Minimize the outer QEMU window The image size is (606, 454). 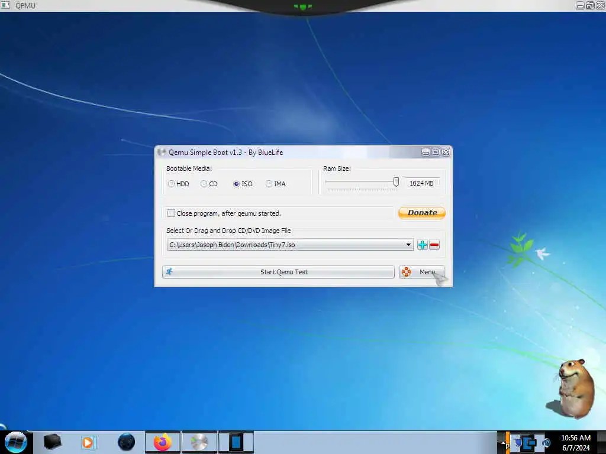(580, 5)
